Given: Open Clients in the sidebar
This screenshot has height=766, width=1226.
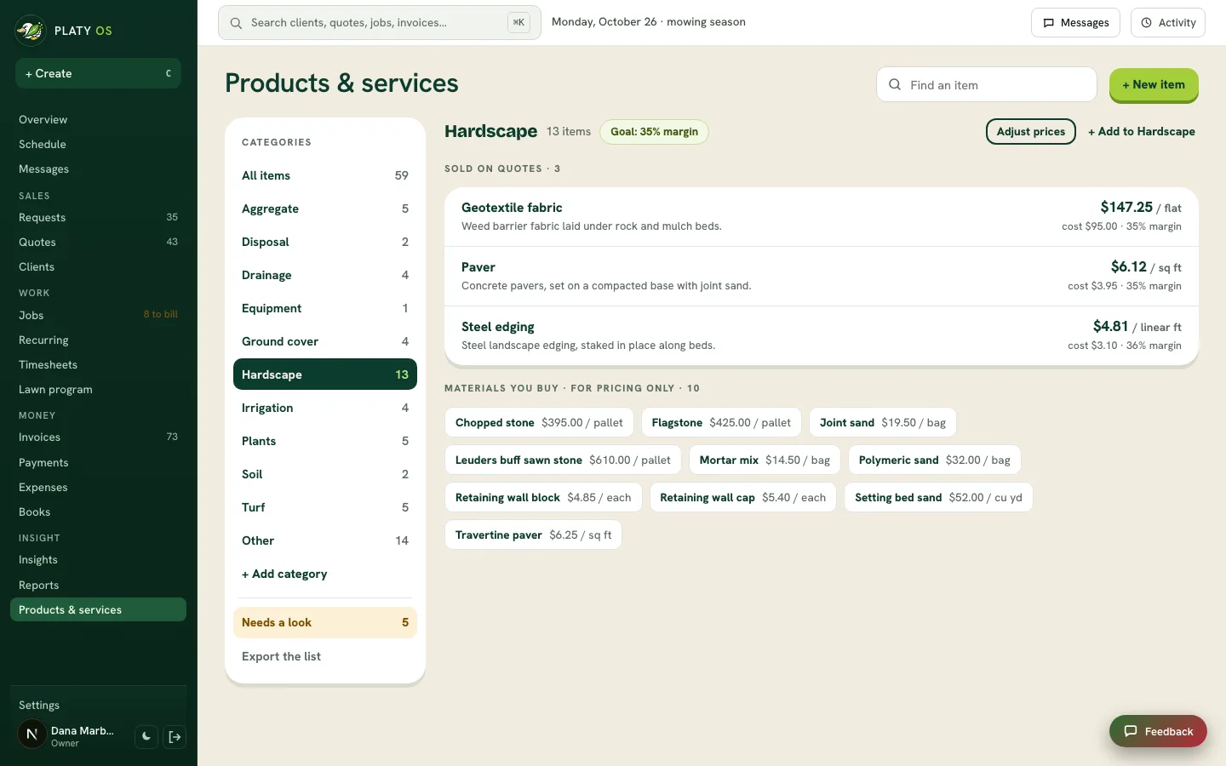Looking at the screenshot, I should coord(98,267).
